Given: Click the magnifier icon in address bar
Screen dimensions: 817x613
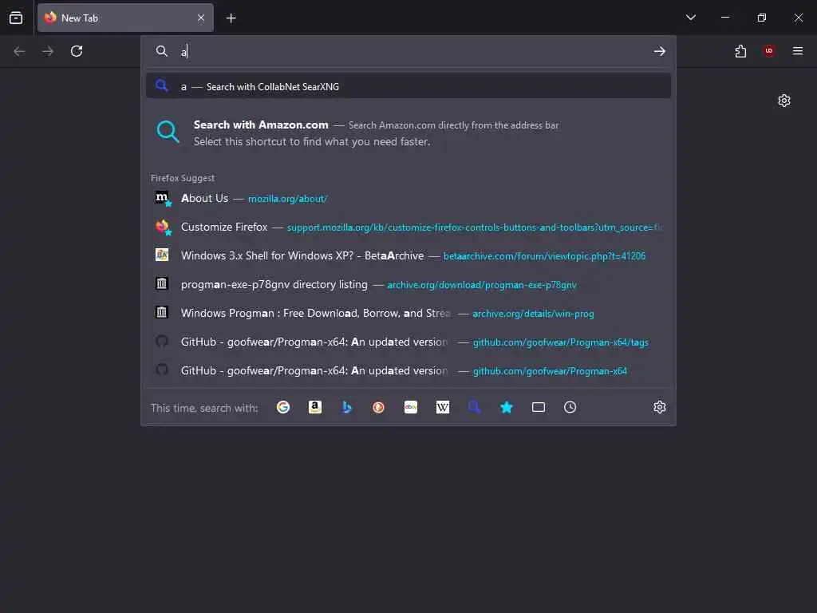Looking at the screenshot, I should [161, 51].
